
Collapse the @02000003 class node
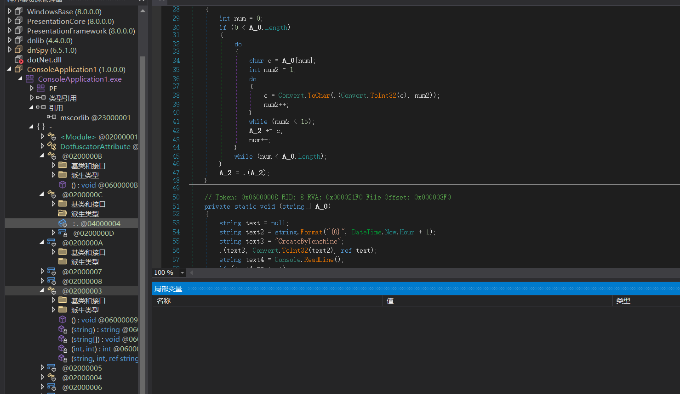[42, 291]
